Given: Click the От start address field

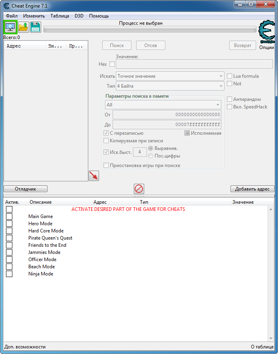Looking at the screenshot, I should [x=167, y=115].
